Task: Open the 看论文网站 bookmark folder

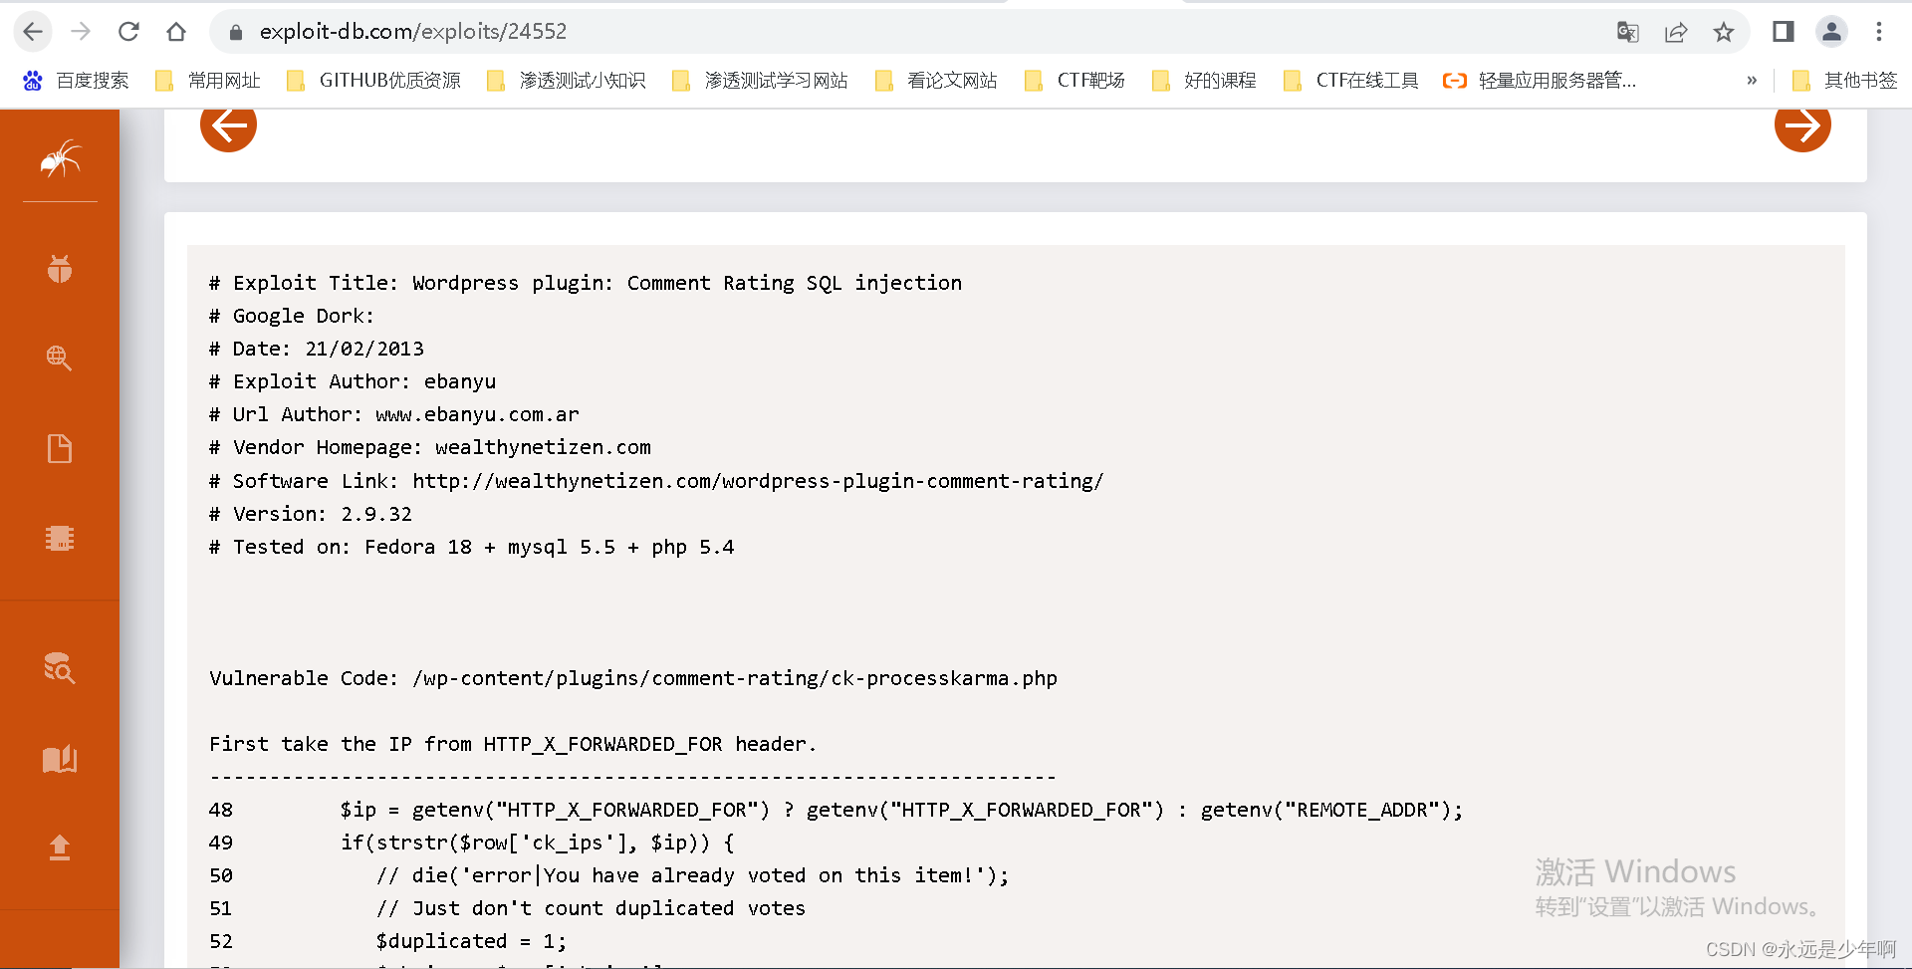Action: [936, 81]
